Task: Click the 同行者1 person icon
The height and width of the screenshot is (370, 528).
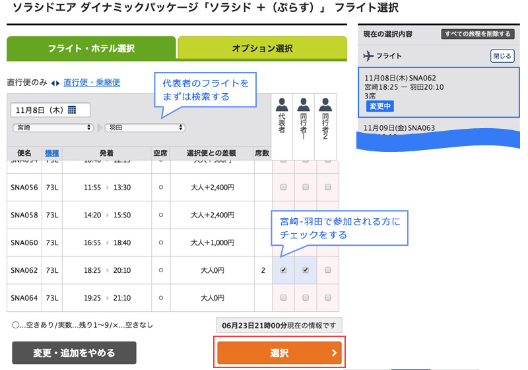Action: 304,104
